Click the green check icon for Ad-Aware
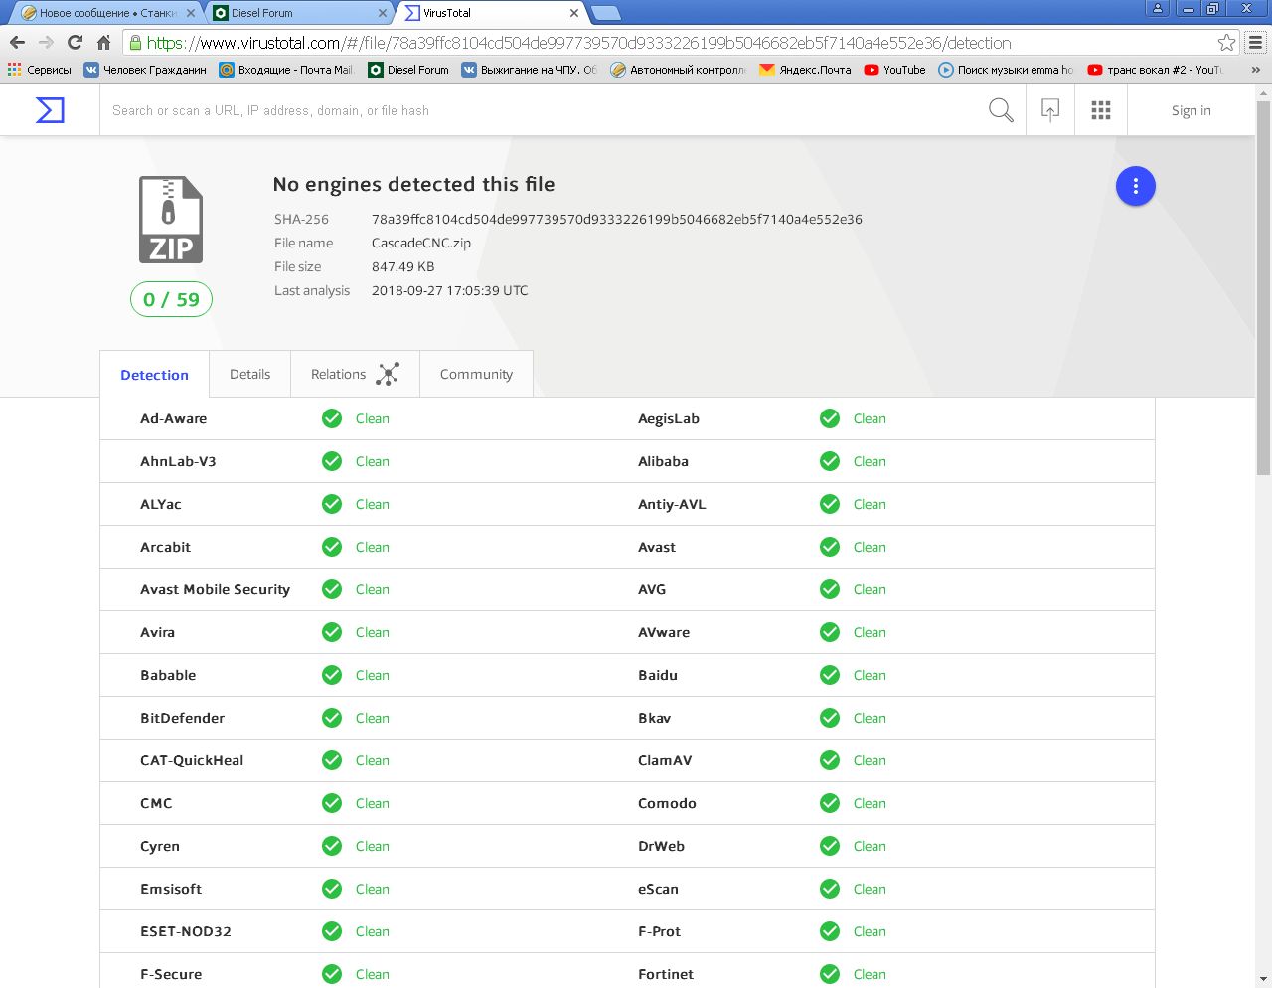Image resolution: width=1272 pixels, height=988 pixels. [x=332, y=418]
